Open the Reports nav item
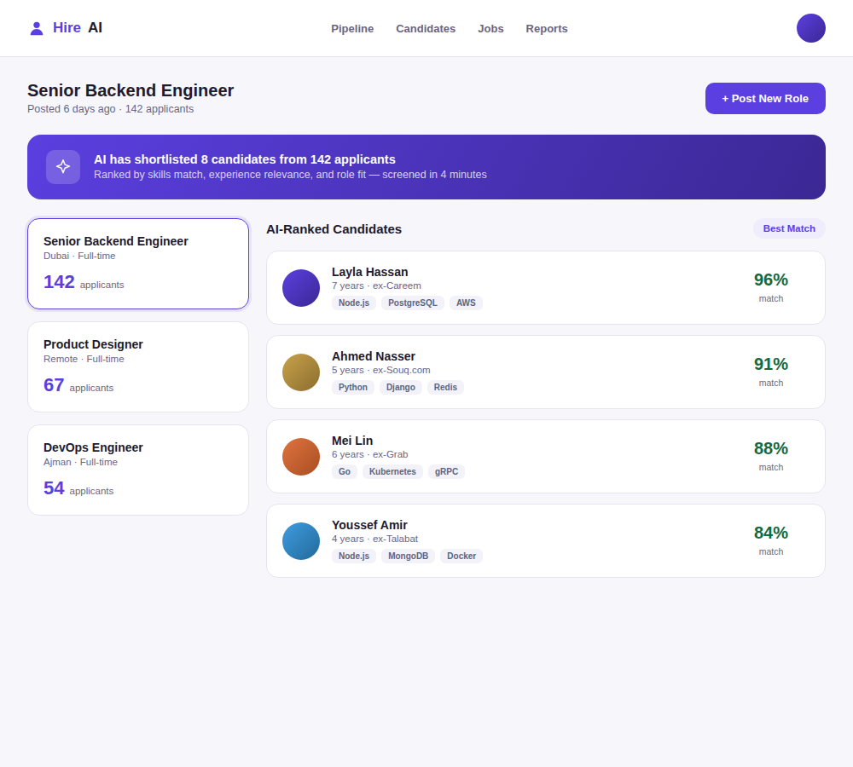The width and height of the screenshot is (853, 767). pyautogui.click(x=546, y=29)
